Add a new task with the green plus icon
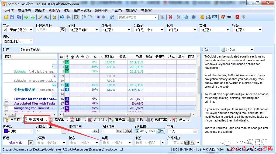Screen dimensions: 276x154 pyautogui.click(x=26, y=17)
